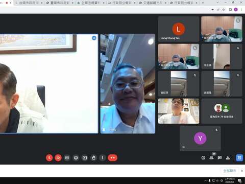Open the emoji reactions button
The width and height of the screenshot is (245, 184).
76,158
